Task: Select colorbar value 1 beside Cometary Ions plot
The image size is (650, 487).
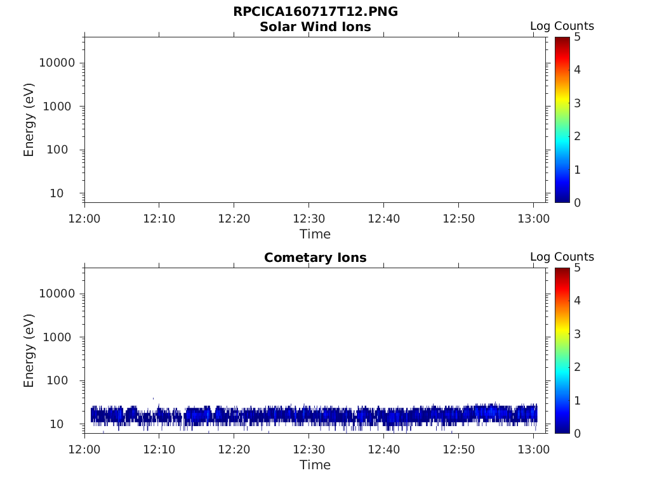Action: tap(578, 401)
